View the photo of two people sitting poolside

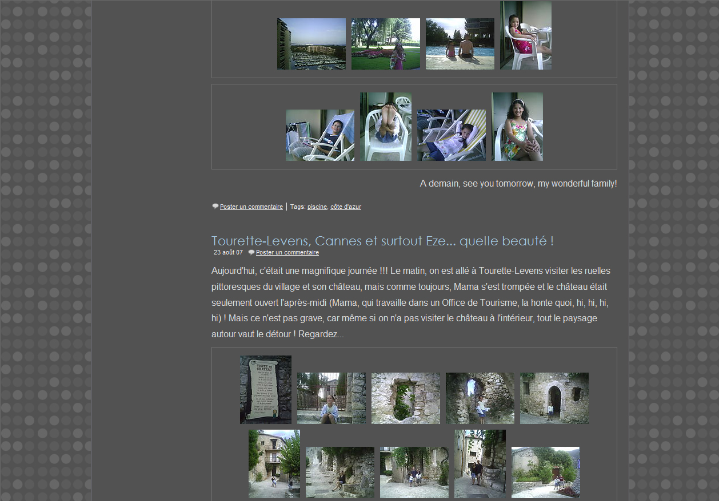pyautogui.click(x=460, y=44)
